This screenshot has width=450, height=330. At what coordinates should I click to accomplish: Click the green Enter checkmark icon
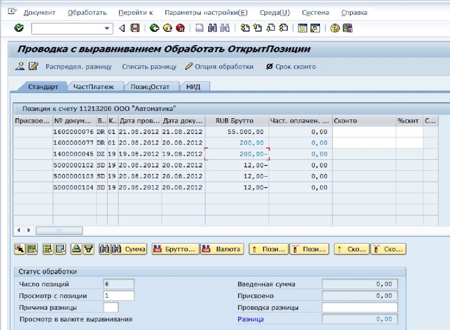pyautogui.click(x=19, y=28)
